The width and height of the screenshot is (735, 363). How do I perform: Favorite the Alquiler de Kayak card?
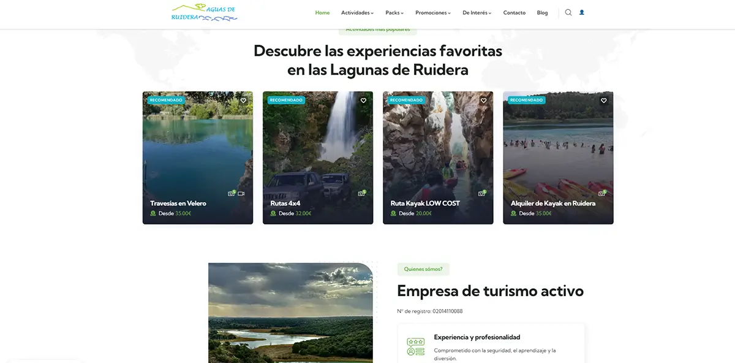click(x=603, y=101)
